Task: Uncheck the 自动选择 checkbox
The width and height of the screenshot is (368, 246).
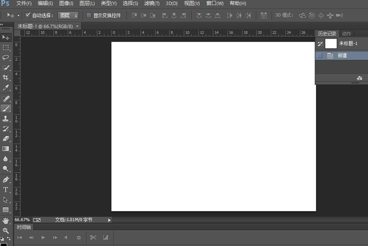Action: 27,15
